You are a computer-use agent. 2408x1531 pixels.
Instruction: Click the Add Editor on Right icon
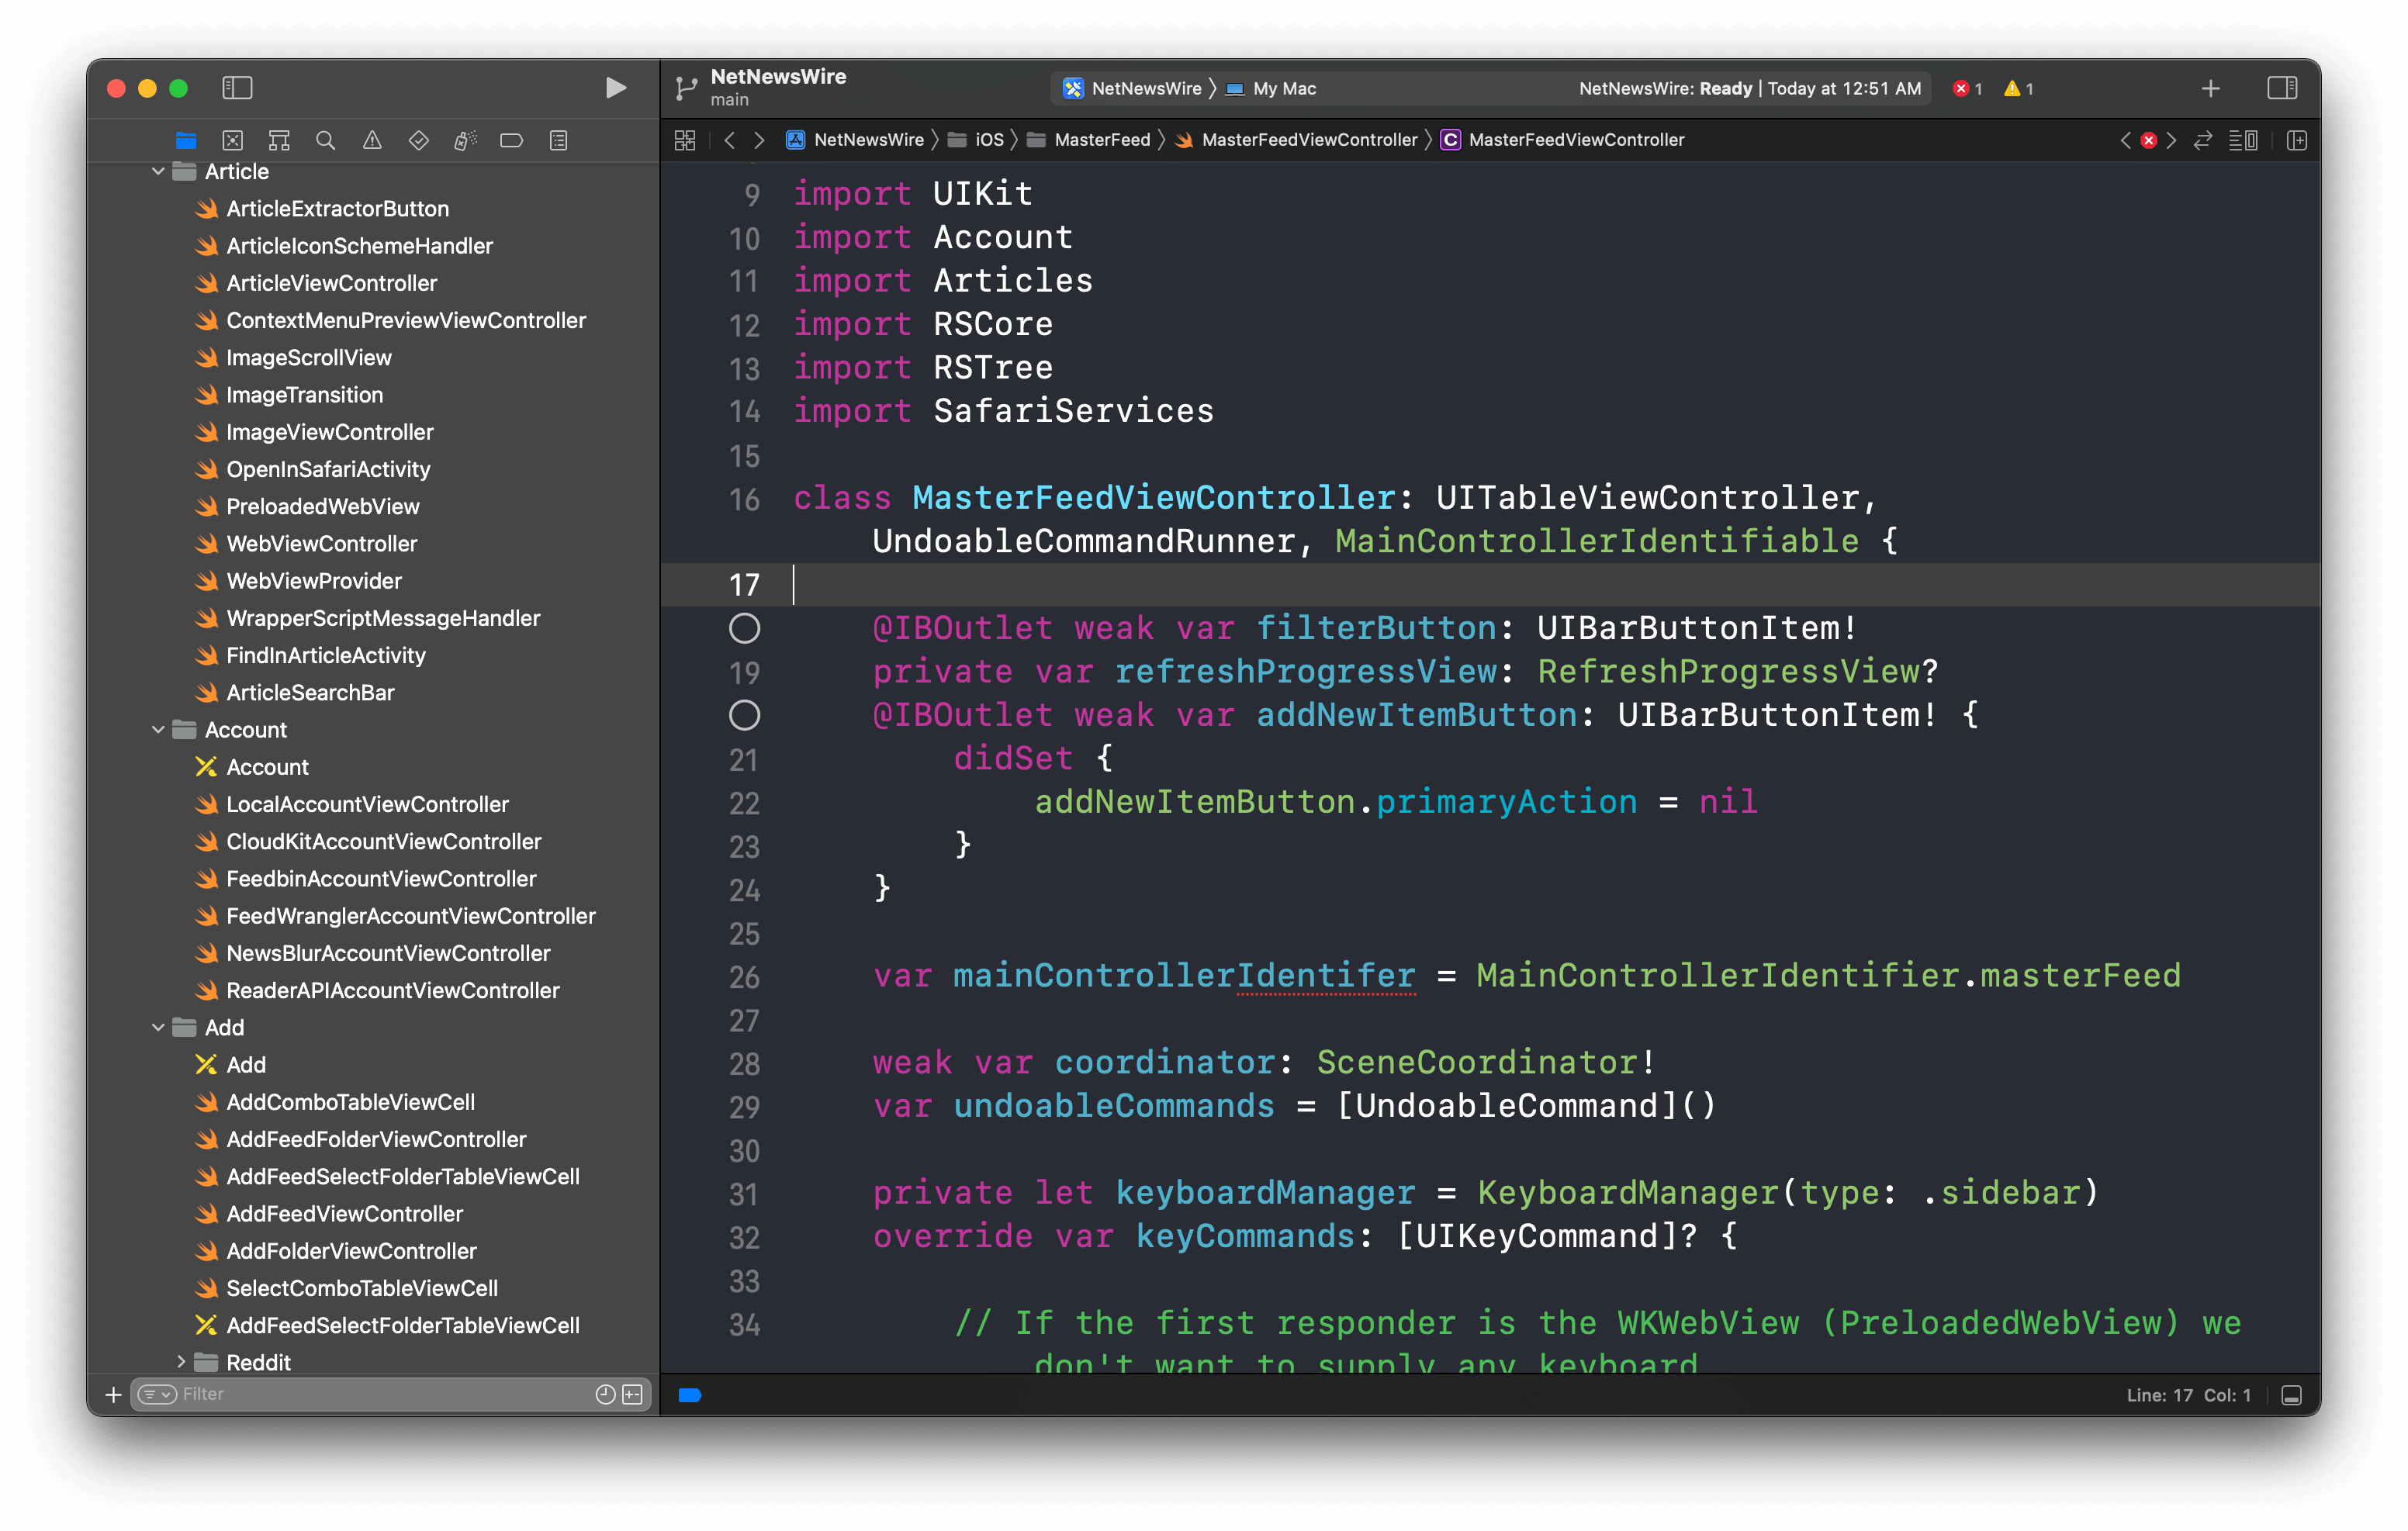coord(2297,140)
